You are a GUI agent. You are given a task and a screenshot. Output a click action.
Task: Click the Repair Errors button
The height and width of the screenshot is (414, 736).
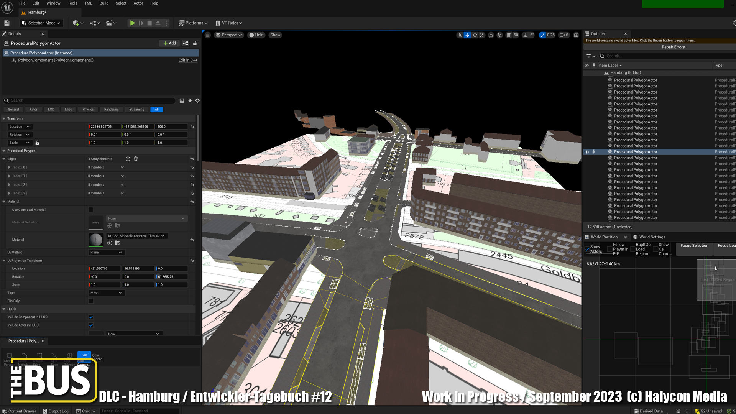coord(673,47)
